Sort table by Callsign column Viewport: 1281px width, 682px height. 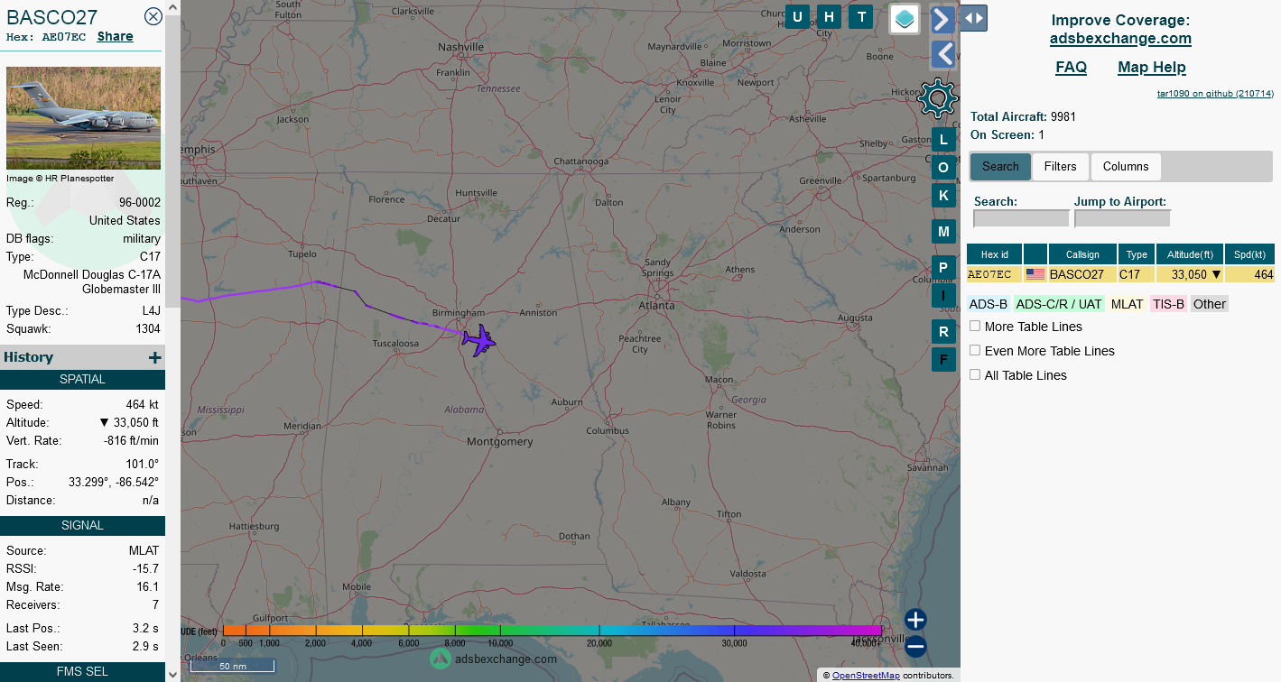1082,254
